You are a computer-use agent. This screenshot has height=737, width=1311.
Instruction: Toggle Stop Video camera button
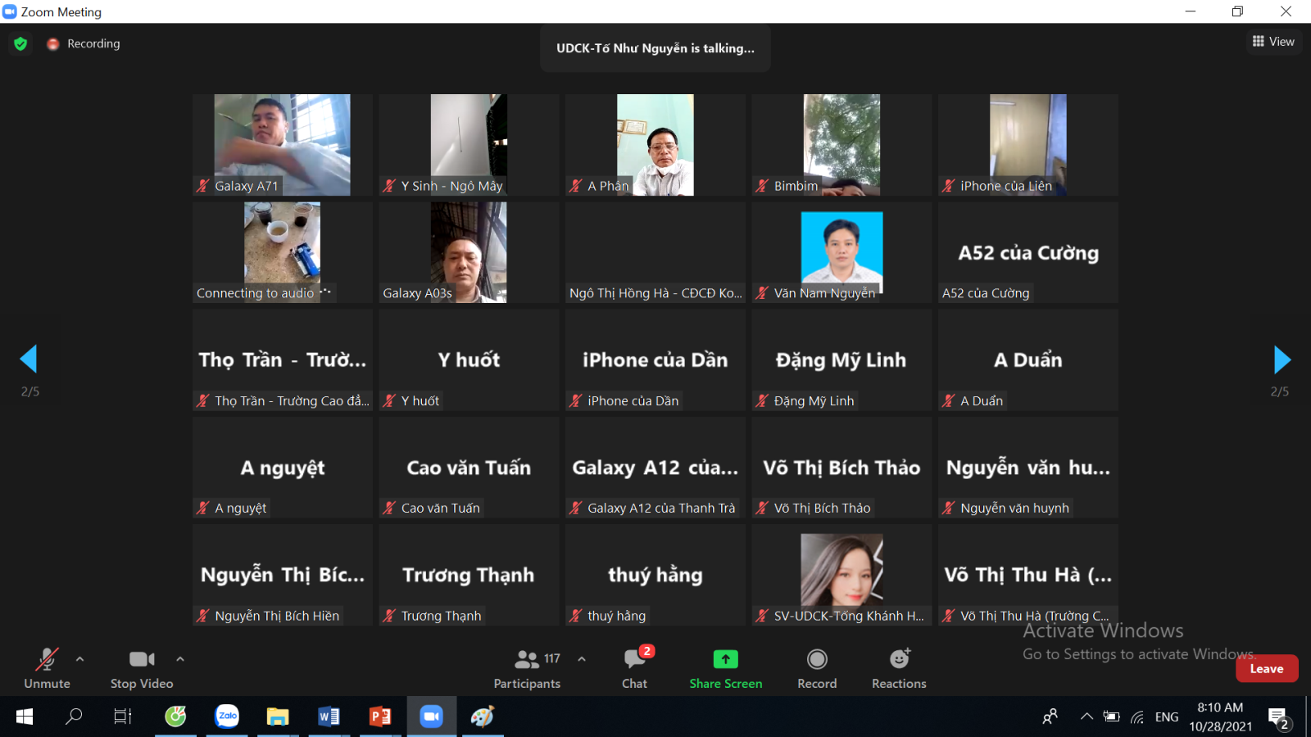tap(142, 668)
